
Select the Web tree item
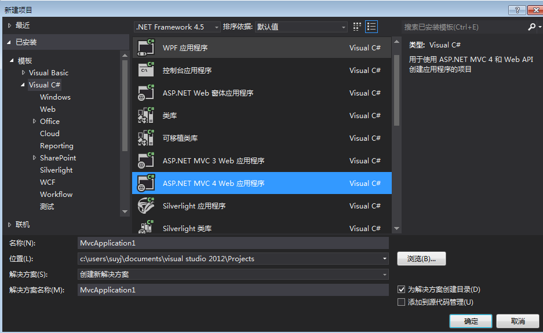(48, 109)
